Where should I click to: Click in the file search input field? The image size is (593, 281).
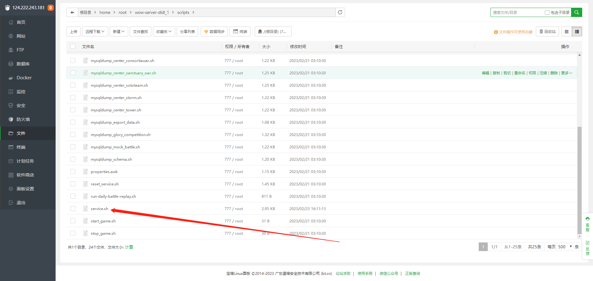pos(517,12)
